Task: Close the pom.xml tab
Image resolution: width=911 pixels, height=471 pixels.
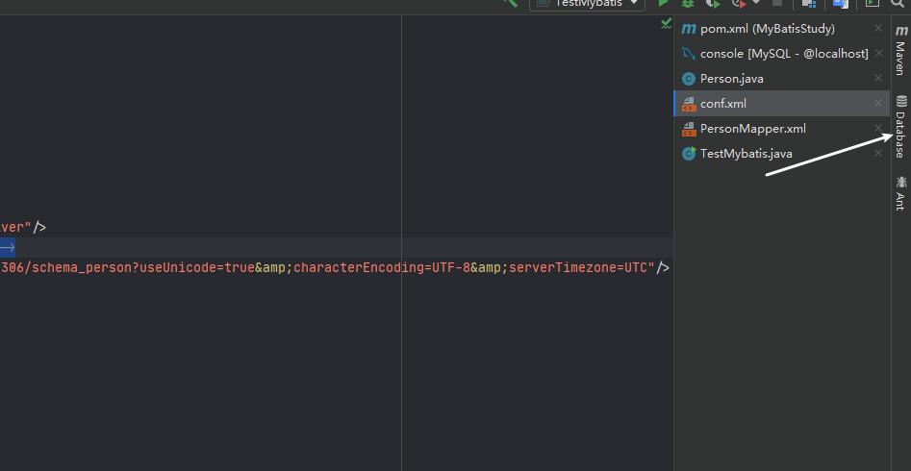Action: (877, 29)
